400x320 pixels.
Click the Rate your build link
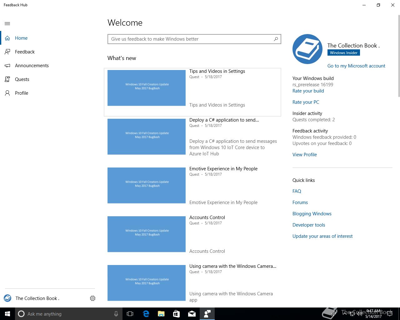click(308, 91)
